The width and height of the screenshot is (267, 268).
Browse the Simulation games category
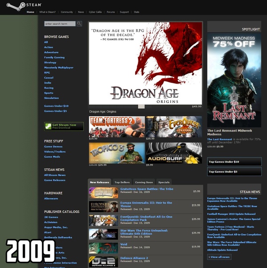click(52, 98)
